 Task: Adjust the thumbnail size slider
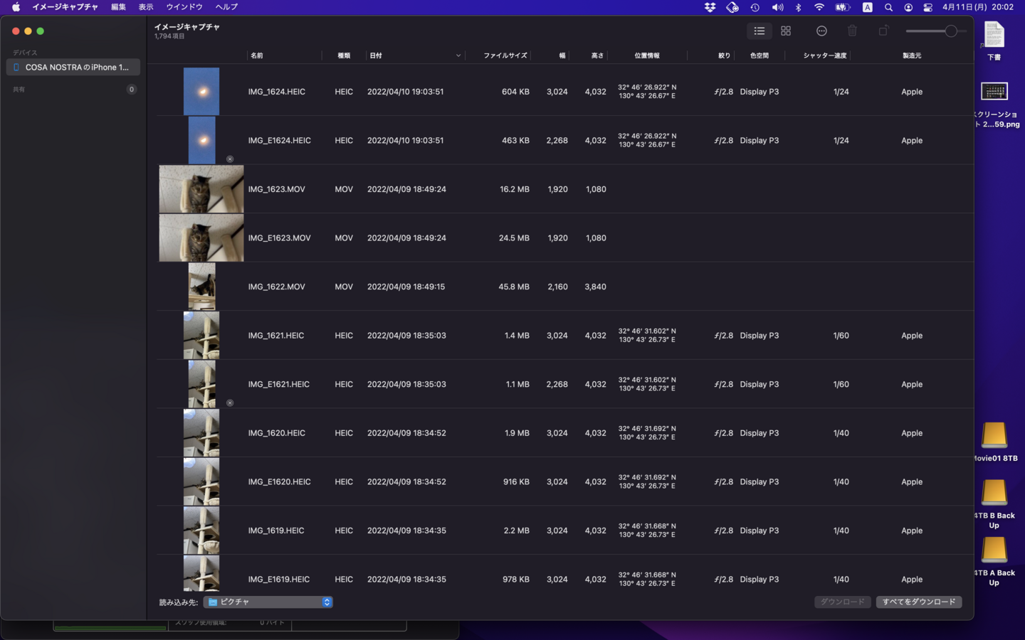click(x=950, y=31)
